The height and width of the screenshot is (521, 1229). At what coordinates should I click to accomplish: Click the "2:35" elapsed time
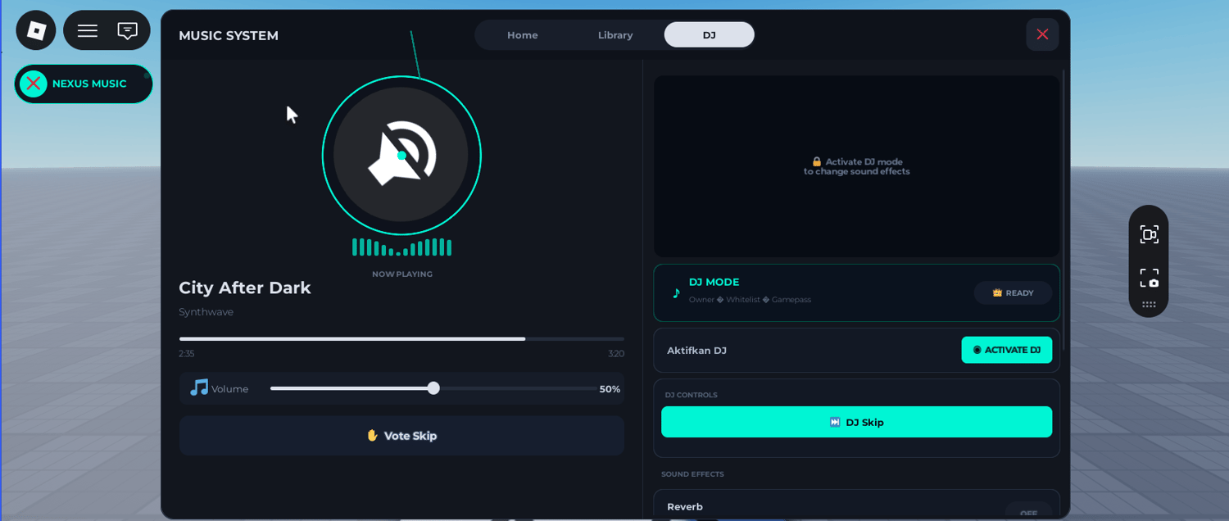[187, 354]
